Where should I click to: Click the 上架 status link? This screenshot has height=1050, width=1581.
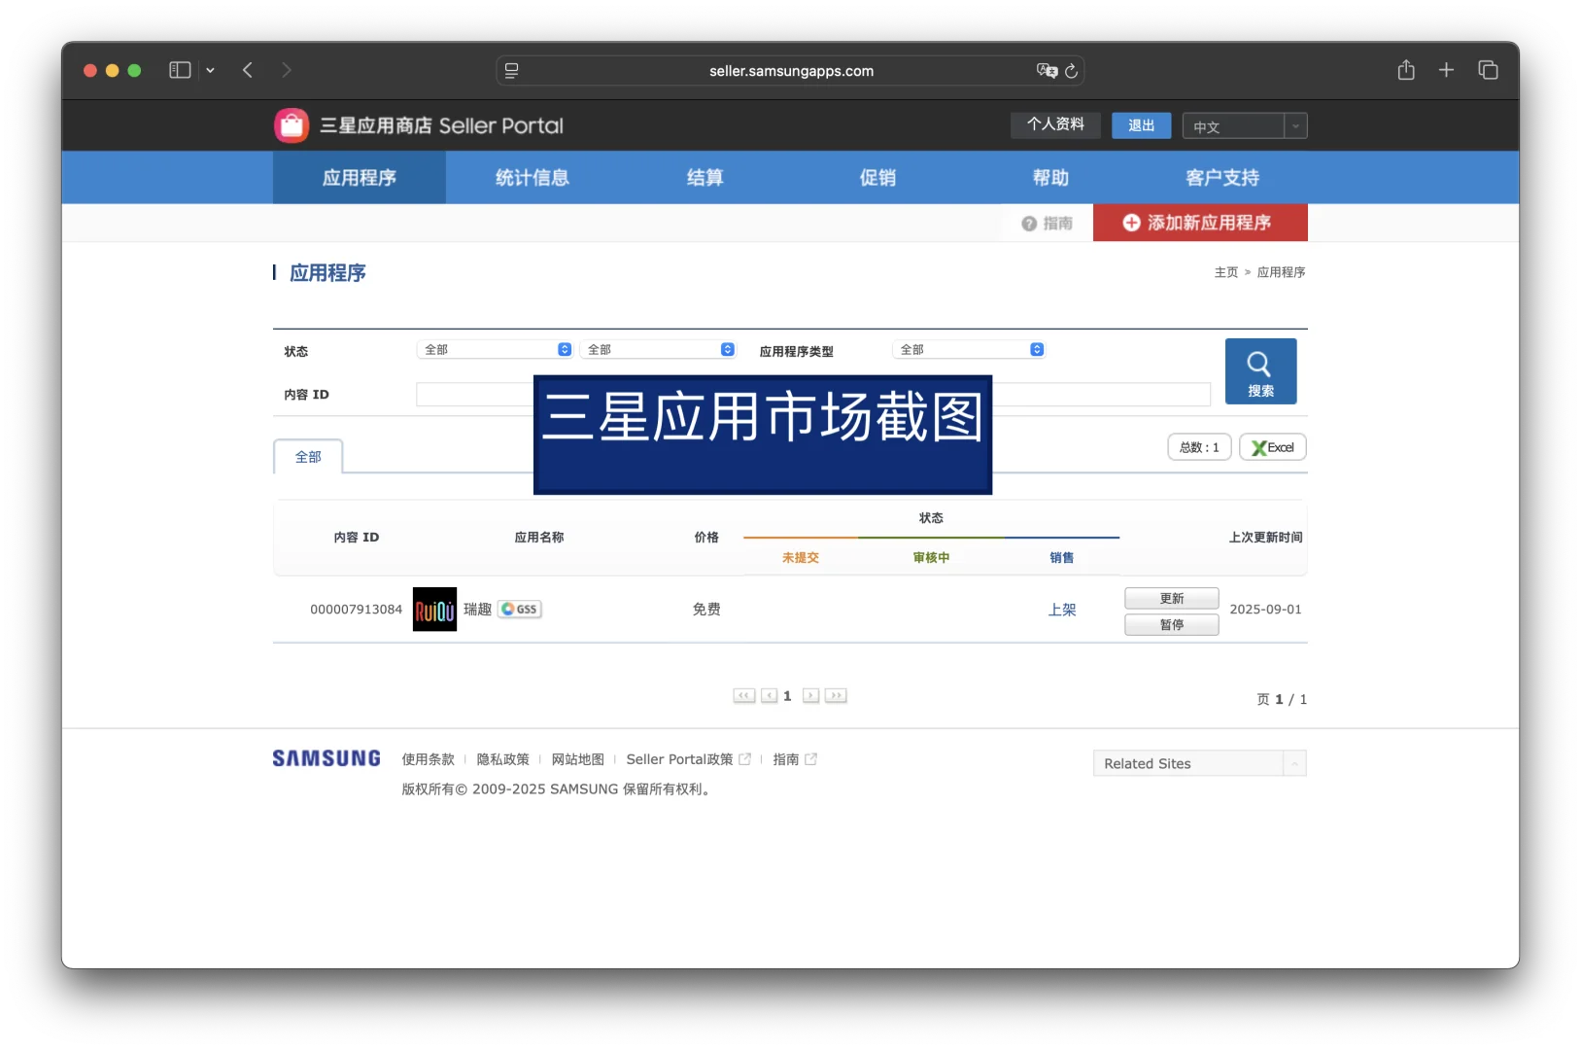(1062, 610)
